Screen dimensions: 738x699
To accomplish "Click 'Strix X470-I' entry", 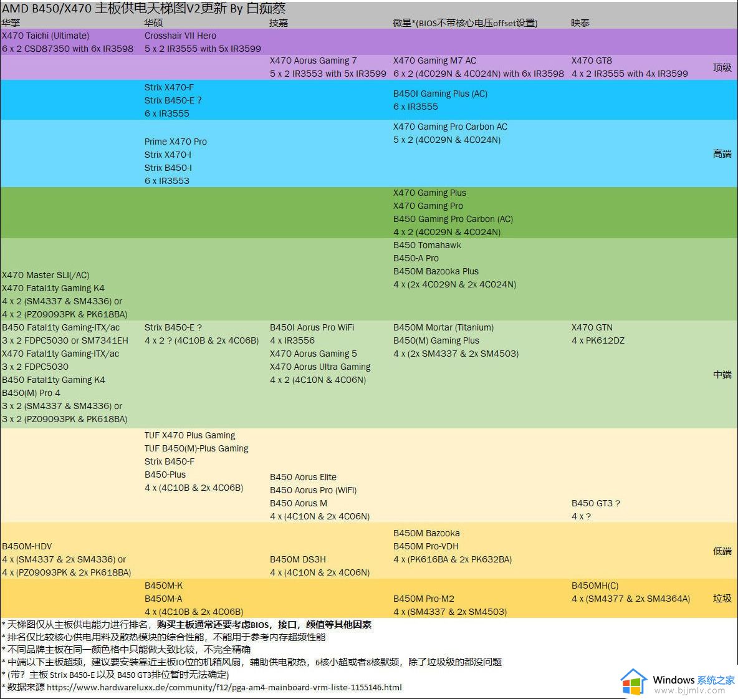I will pos(168,155).
